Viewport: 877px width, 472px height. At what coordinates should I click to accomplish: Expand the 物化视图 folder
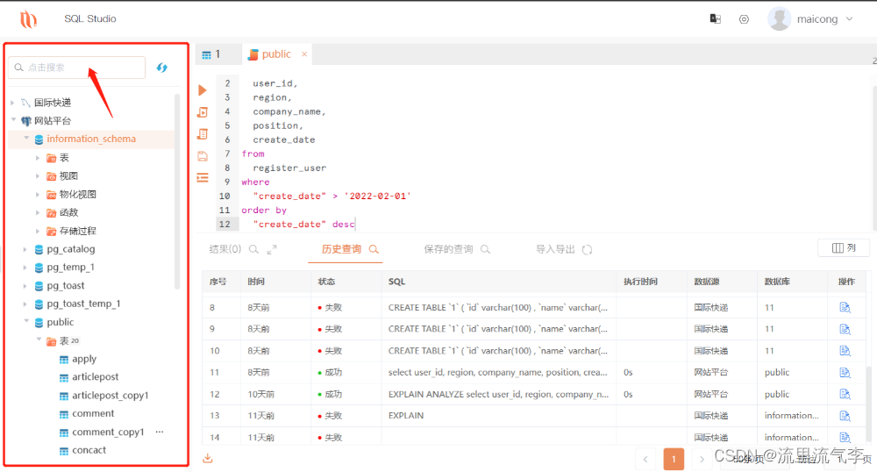point(38,195)
